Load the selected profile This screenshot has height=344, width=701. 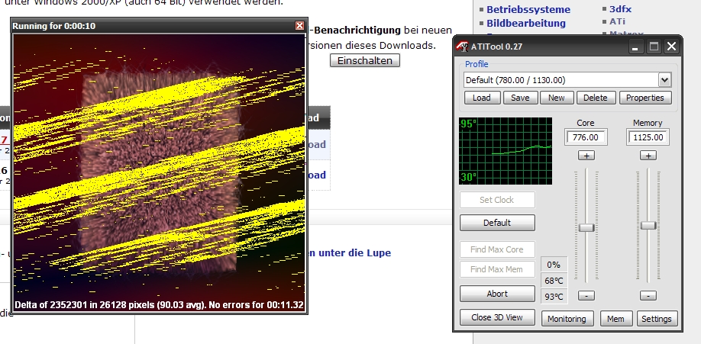[x=482, y=98]
